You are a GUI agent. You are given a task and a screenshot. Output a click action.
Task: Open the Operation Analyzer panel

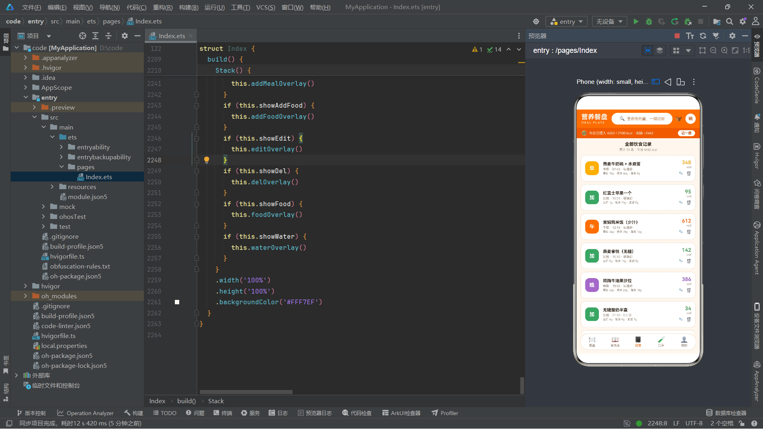[x=85, y=413]
